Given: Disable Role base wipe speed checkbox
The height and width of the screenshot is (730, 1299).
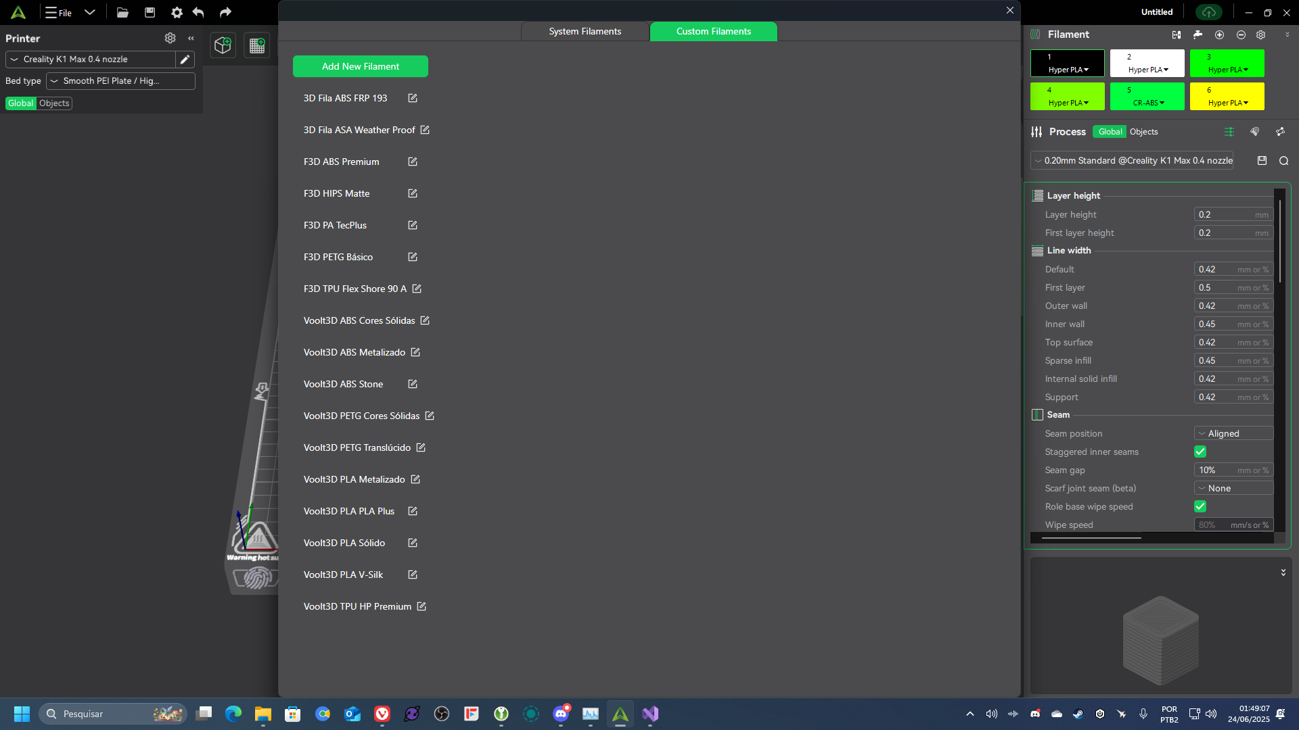Looking at the screenshot, I should click(1200, 506).
